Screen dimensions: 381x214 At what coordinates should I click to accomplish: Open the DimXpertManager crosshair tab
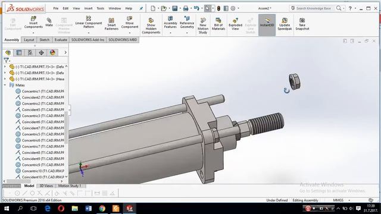click(41, 52)
